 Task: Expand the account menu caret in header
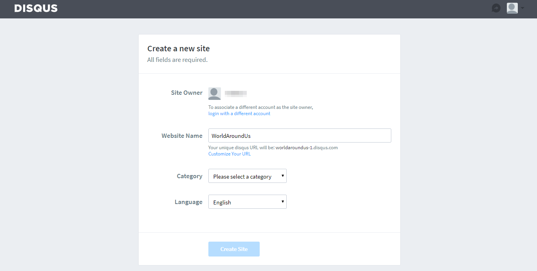[x=523, y=8]
